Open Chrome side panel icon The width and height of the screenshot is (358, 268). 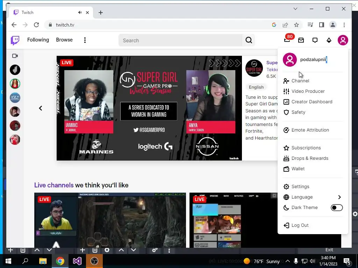(322, 25)
